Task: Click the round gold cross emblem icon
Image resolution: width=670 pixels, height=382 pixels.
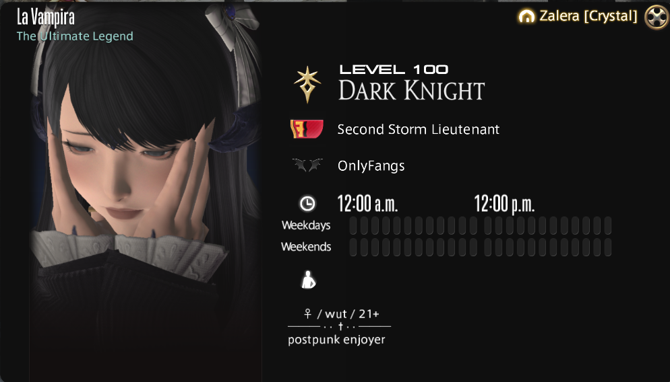Action: (x=657, y=17)
